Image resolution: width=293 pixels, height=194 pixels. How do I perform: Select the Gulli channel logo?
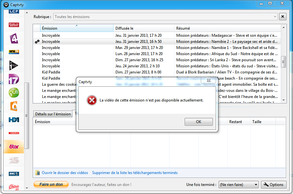tap(14, 92)
